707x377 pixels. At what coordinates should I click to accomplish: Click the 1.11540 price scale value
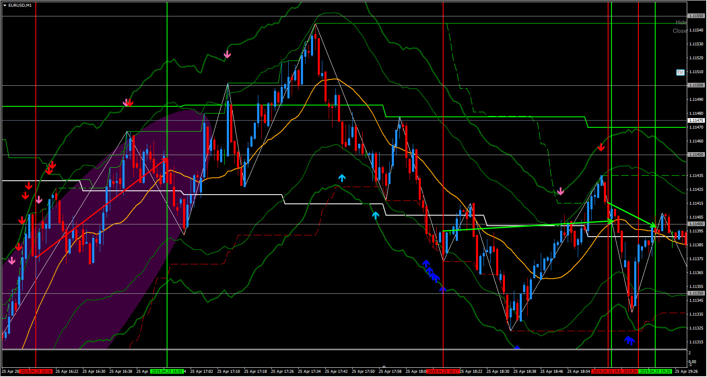tap(696, 30)
